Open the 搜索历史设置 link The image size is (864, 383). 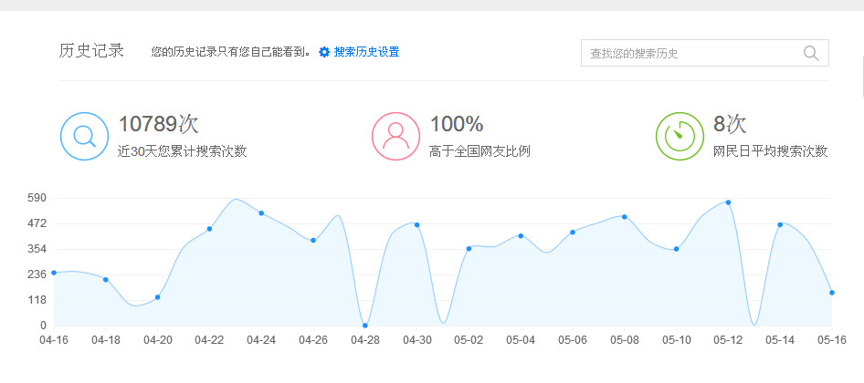coord(366,53)
